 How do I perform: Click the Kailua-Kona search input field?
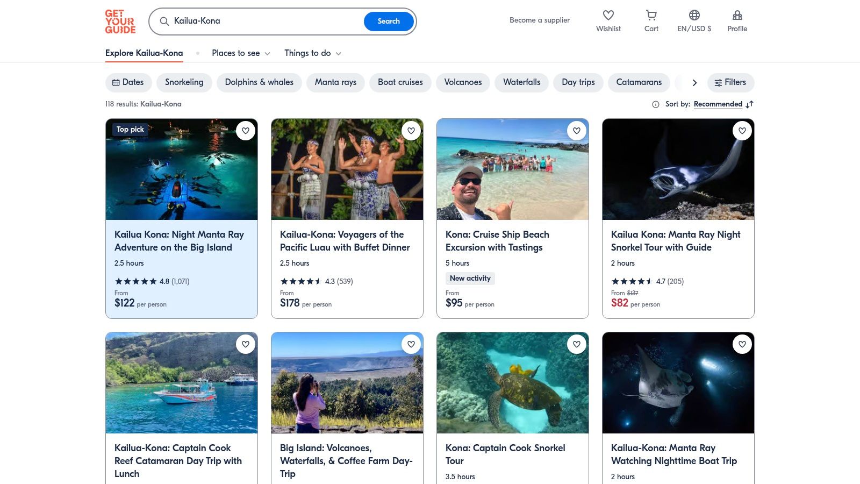click(x=263, y=21)
